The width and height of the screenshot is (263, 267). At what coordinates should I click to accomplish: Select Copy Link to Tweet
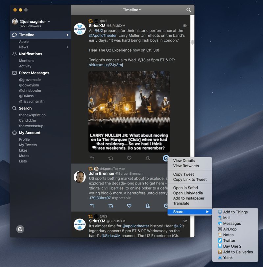190,180
